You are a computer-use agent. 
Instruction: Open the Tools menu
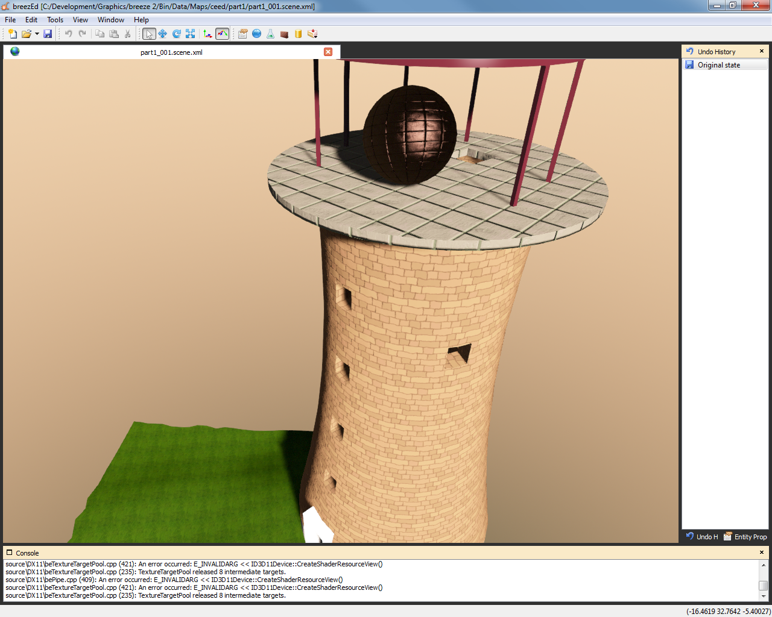click(55, 20)
